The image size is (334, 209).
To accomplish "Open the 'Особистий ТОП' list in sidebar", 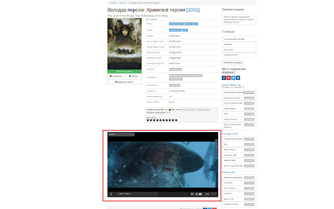I will tap(239, 55).
